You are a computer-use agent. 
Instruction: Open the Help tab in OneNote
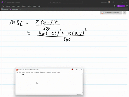[x=39, y=6]
